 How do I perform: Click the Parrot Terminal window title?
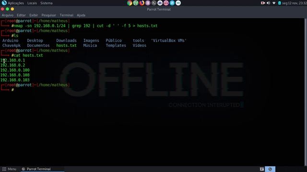[x=159, y=10]
